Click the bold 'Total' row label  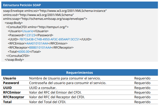coord(7,102)
